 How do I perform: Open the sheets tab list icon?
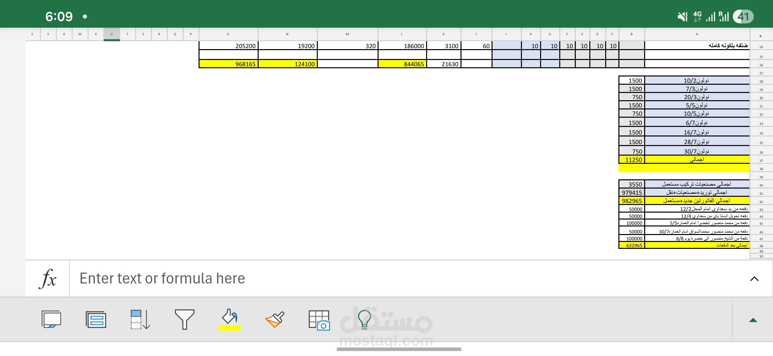[51, 319]
